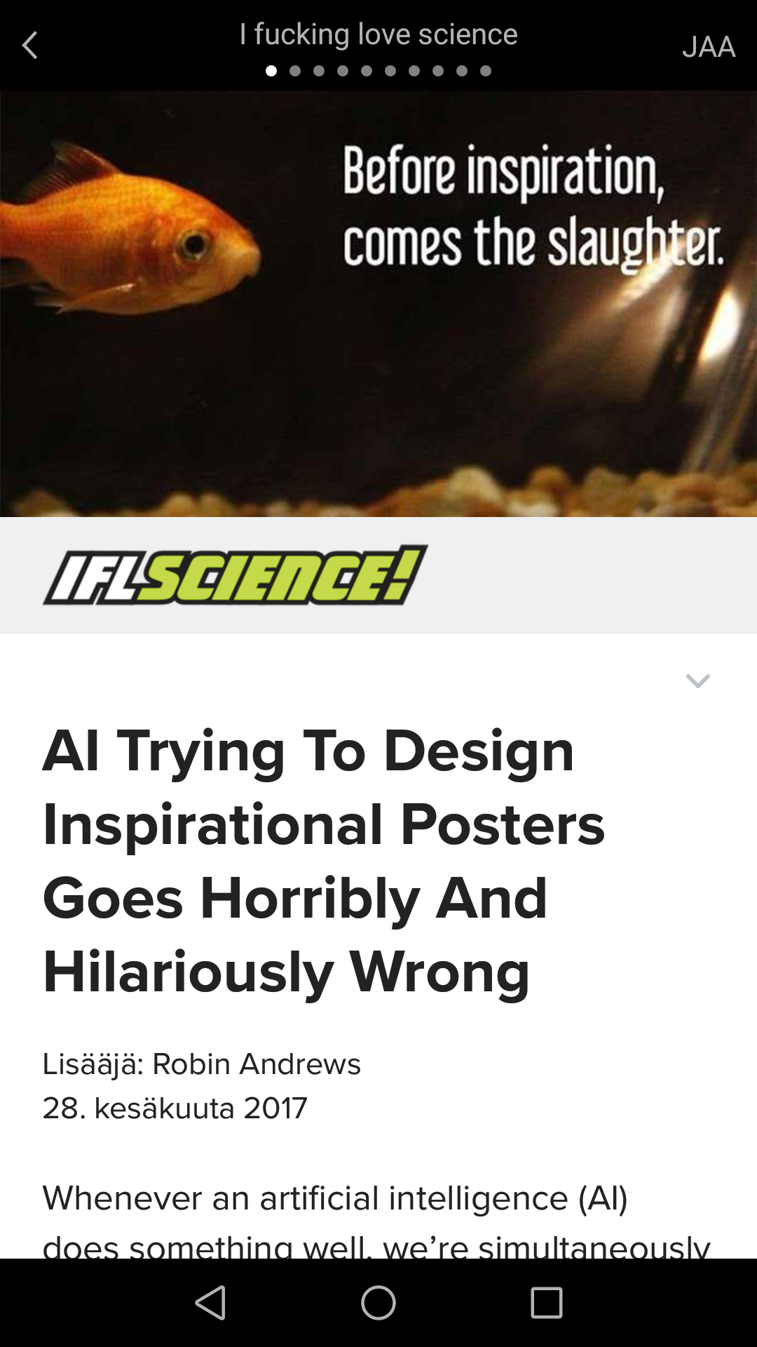Switch to the seventh page indicator dot

[414, 71]
